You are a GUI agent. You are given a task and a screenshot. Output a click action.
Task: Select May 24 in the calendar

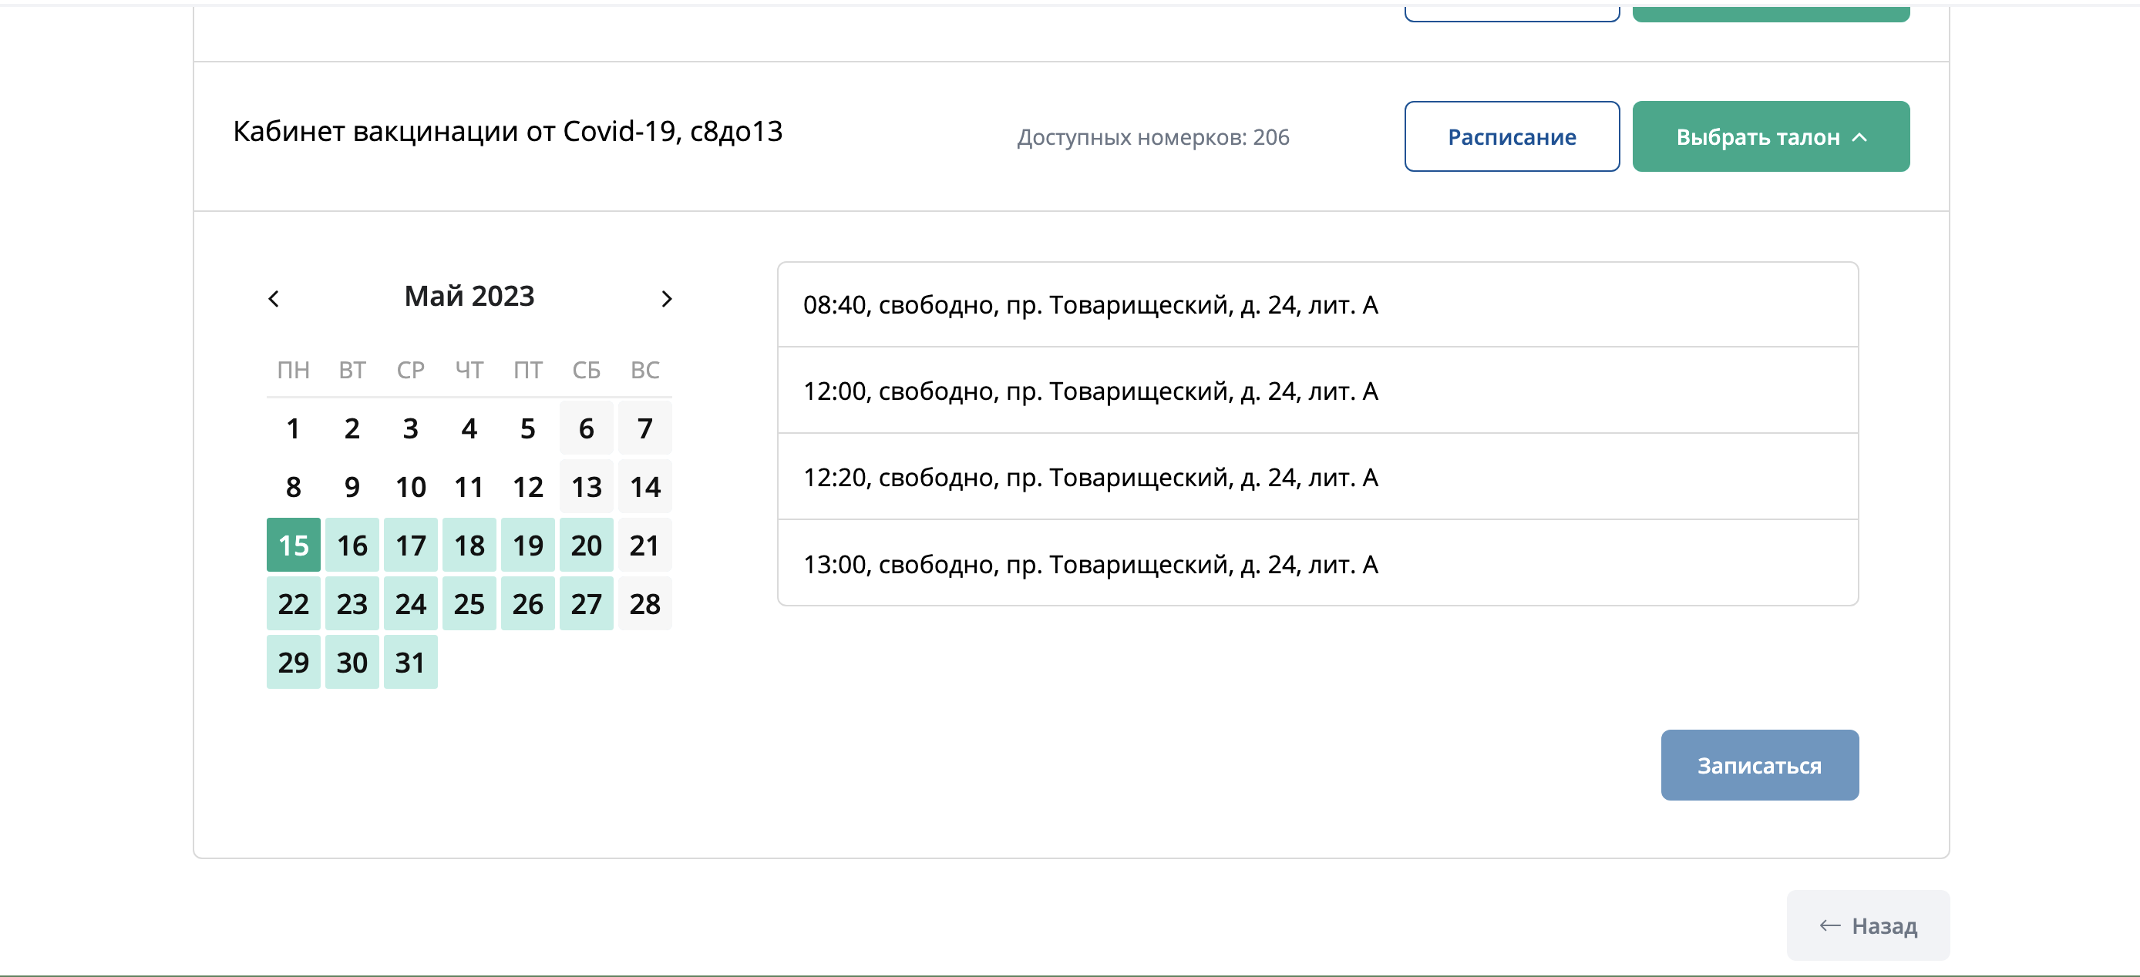click(x=410, y=603)
